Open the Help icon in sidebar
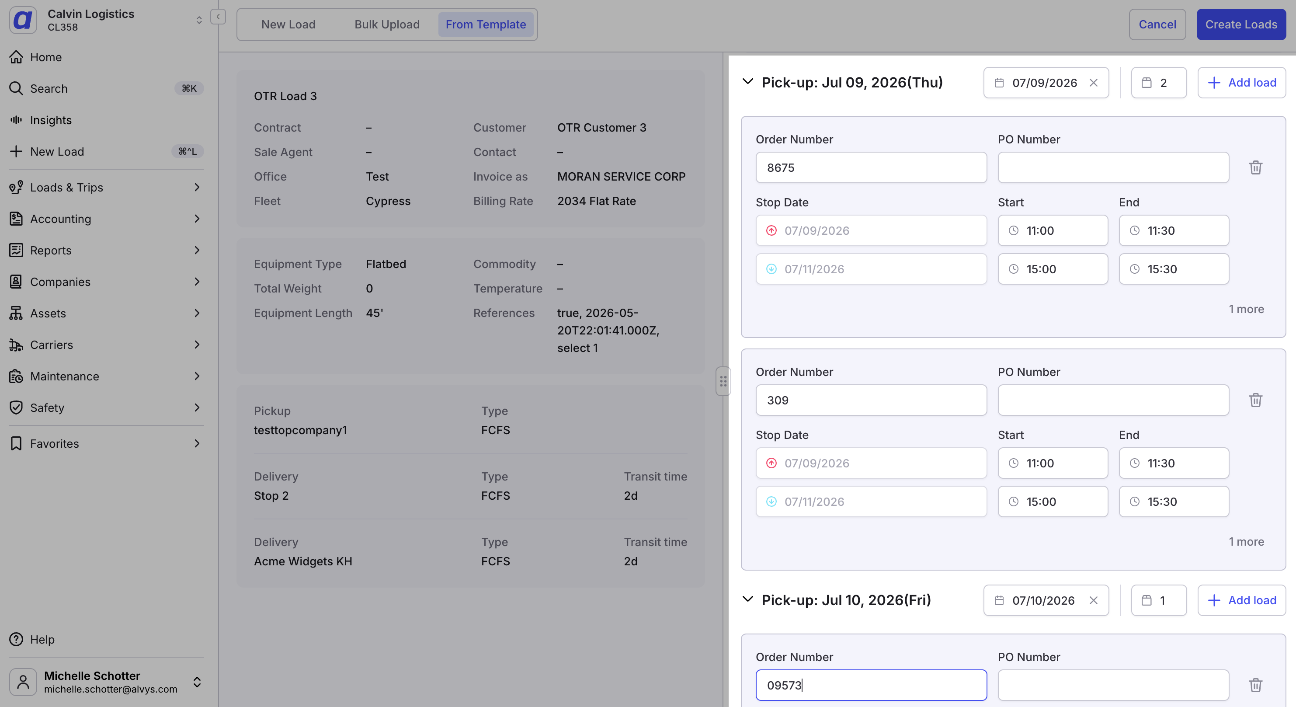Screen dimensions: 1296x707 pos(16,639)
